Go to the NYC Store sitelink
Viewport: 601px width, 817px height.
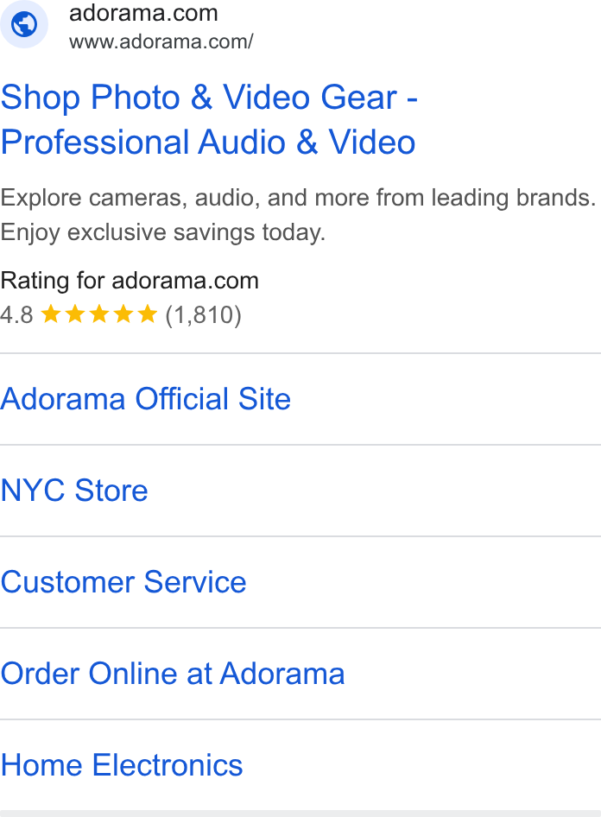coord(74,491)
